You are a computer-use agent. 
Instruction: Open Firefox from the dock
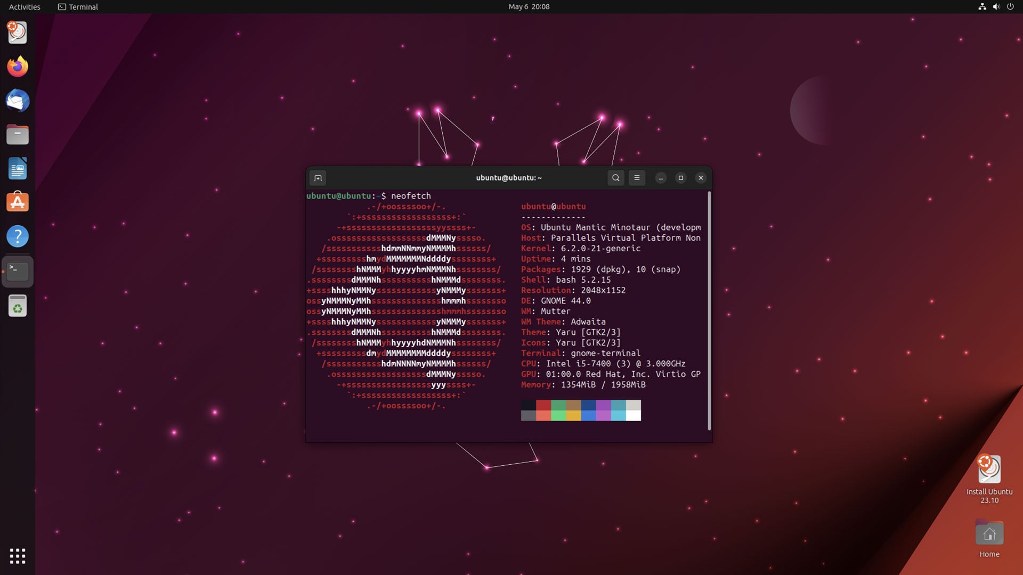[x=17, y=66]
